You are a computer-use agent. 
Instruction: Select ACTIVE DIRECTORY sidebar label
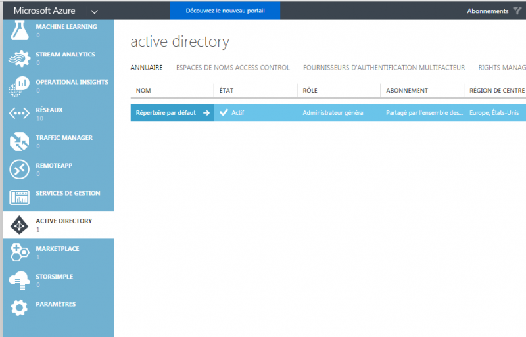tap(64, 221)
